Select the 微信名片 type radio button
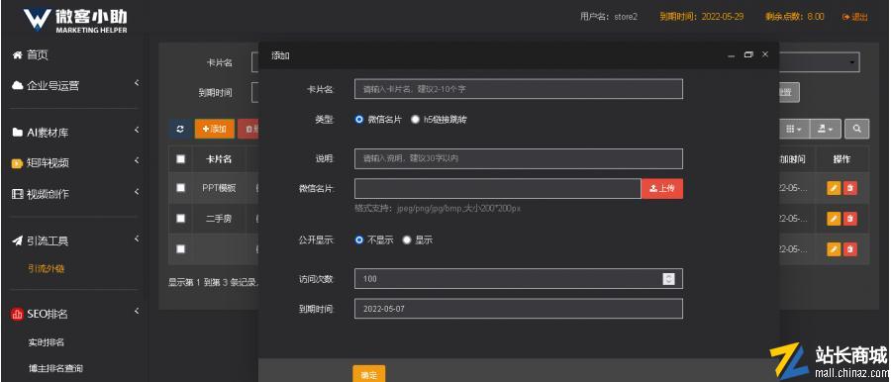The image size is (891, 382). coord(358,120)
